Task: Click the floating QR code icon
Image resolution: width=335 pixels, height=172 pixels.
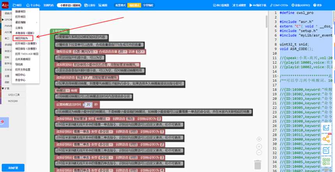Action: [326, 162]
